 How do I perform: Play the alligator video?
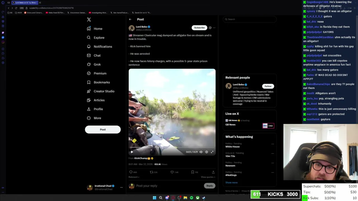132,152
